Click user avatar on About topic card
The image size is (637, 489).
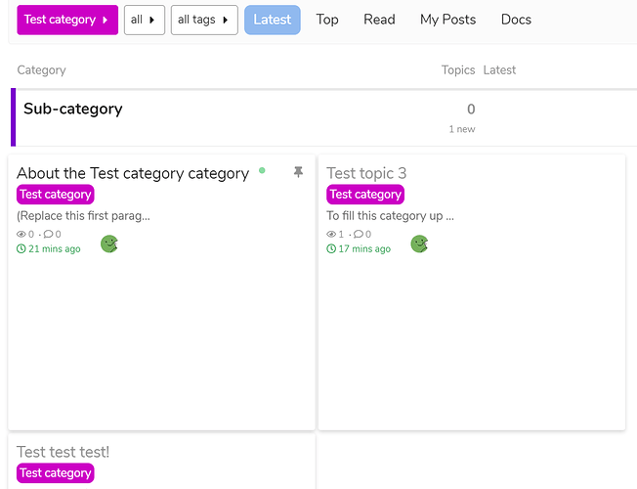[x=109, y=244]
